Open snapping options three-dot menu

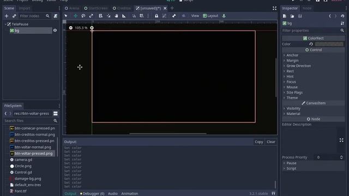pyautogui.click(x=148, y=16)
